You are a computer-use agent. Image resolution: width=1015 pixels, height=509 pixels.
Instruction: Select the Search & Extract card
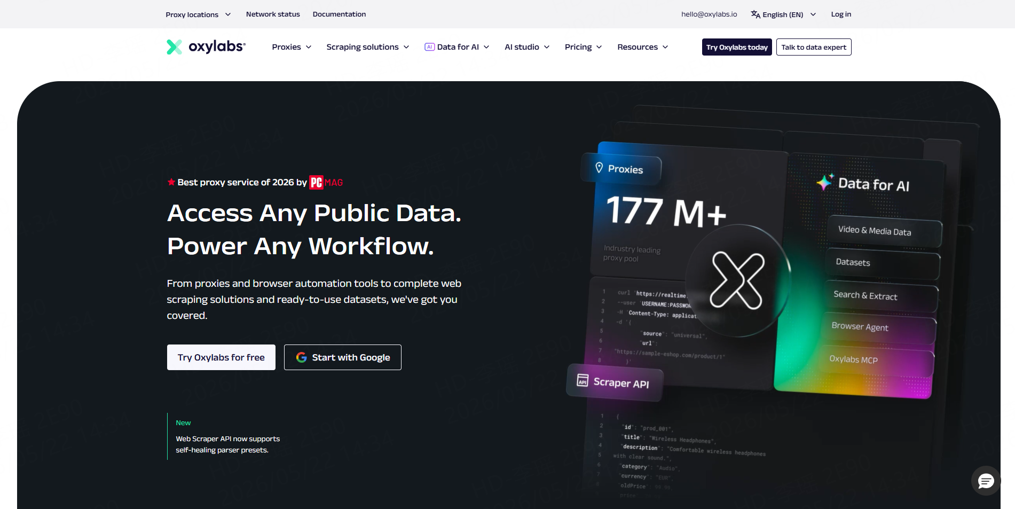click(x=882, y=296)
